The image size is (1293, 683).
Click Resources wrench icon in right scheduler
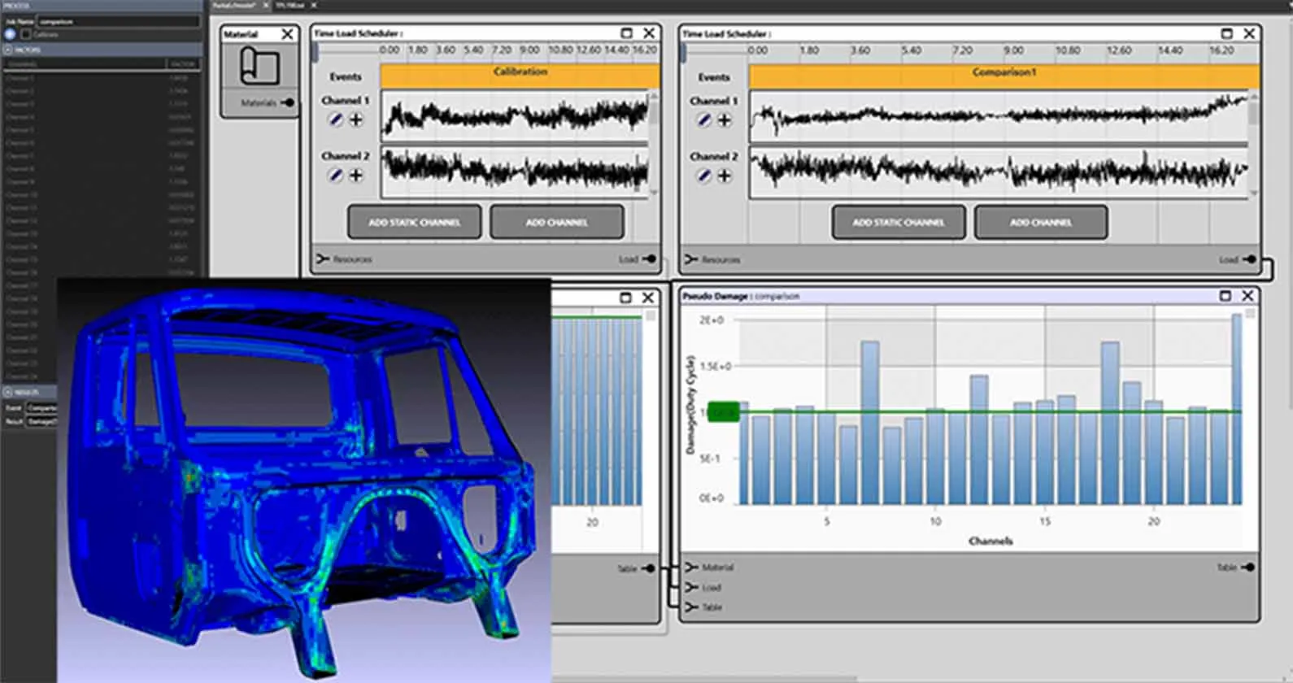pos(690,259)
